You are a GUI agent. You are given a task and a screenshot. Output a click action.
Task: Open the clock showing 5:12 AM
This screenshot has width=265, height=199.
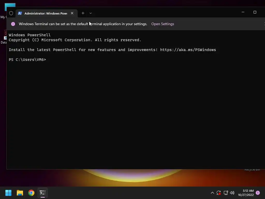click(246, 193)
